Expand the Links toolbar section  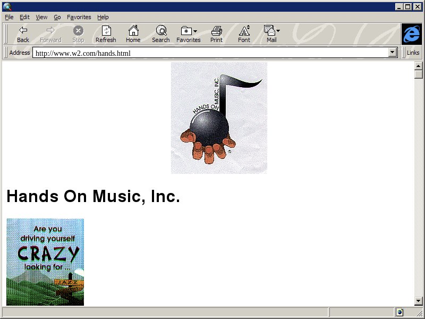(413, 53)
